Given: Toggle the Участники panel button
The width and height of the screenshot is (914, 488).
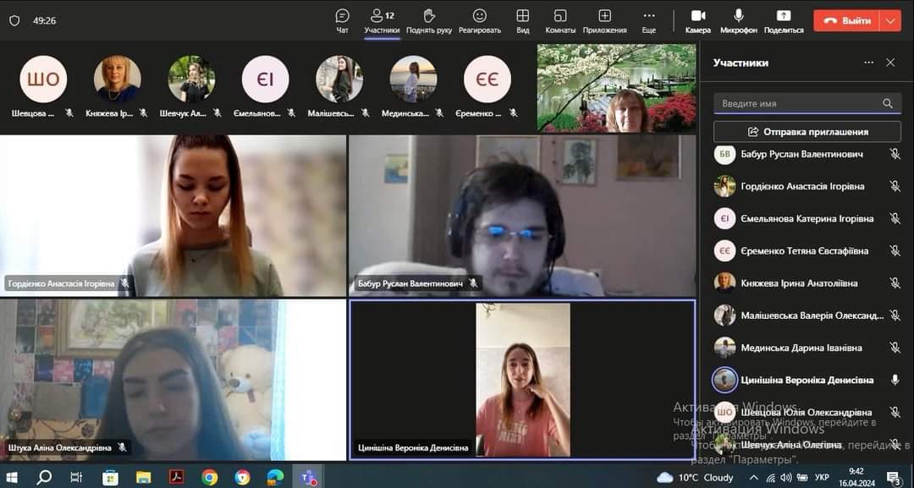Looking at the screenshot, I should point(382,21).
